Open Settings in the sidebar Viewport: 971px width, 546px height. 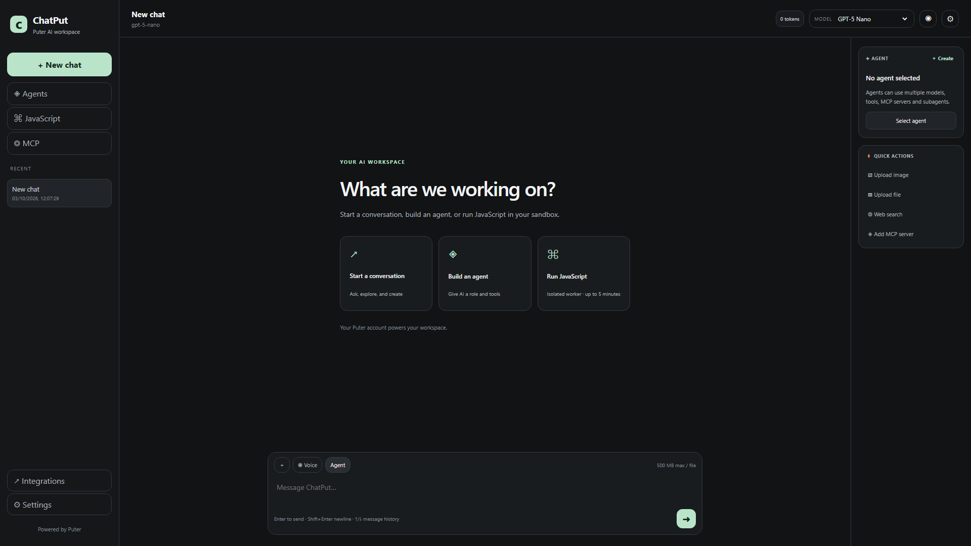[59, 505]
